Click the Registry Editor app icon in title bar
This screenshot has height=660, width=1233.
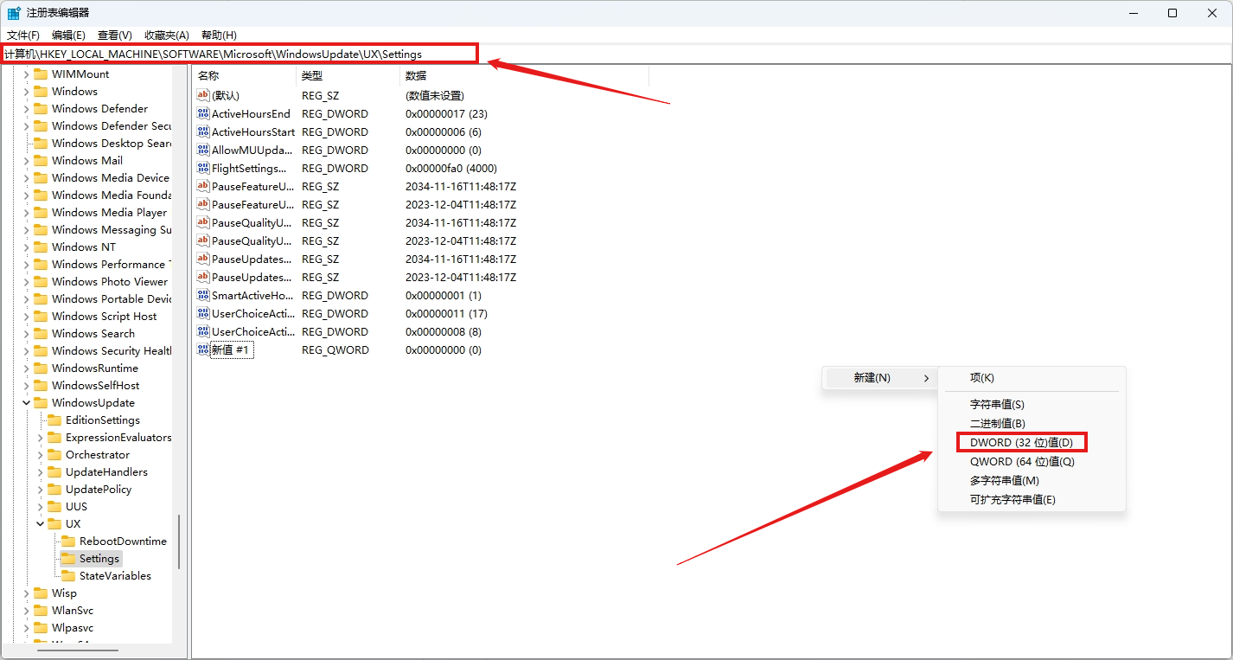(x=15, y=13)
